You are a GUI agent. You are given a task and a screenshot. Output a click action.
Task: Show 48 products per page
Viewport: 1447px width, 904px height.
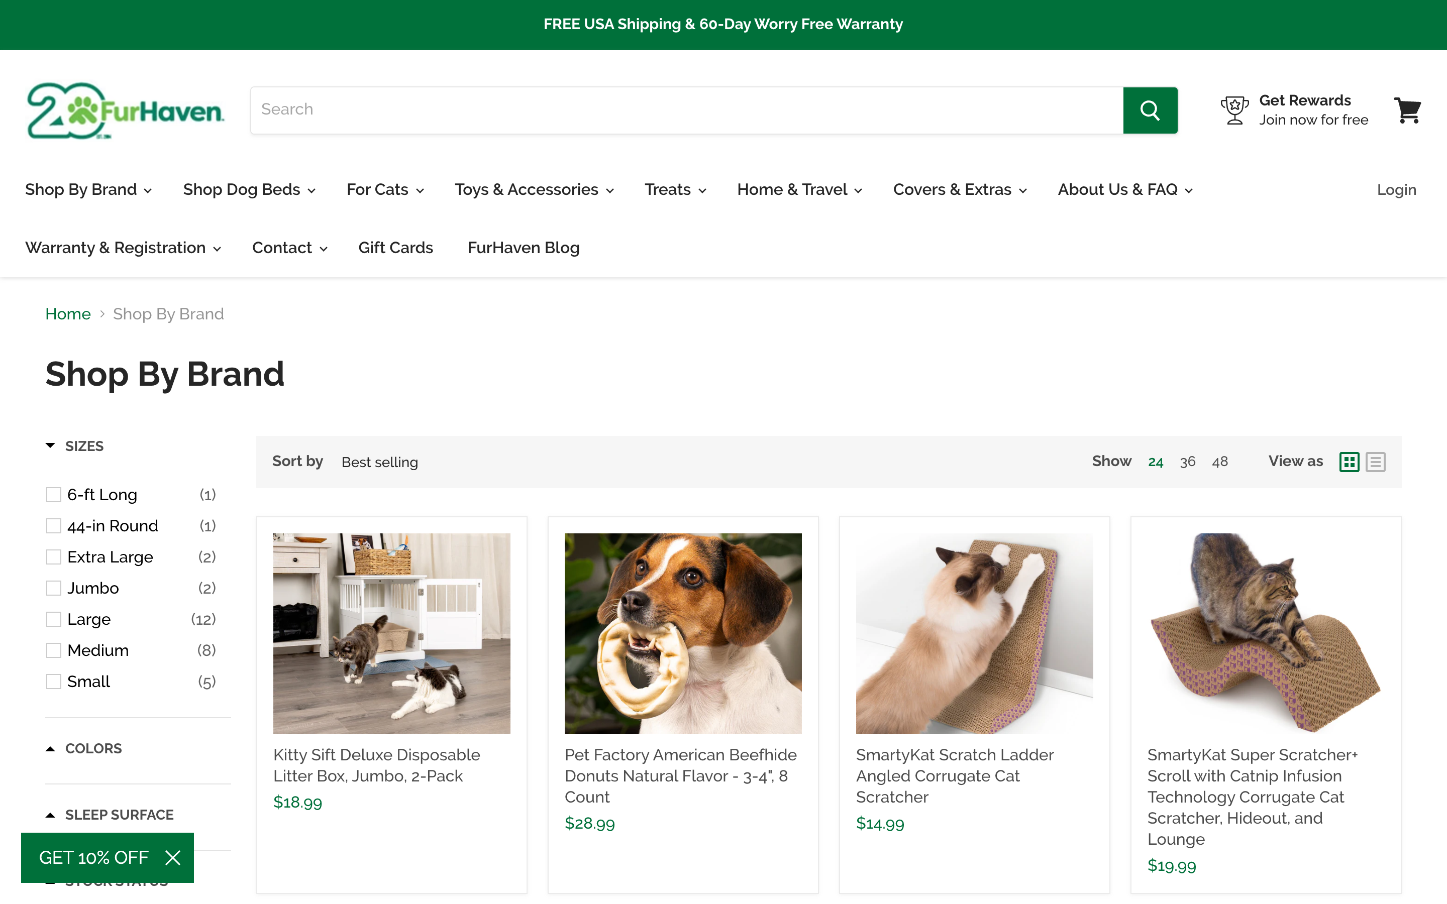pyautogui.click(x=1219, y=461)
